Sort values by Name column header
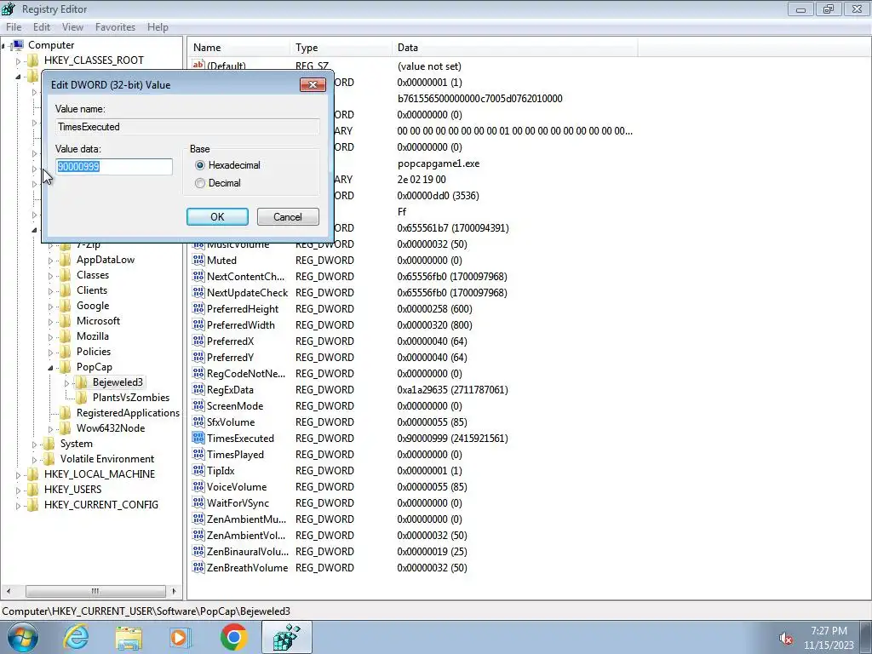Viewport: 872px width, 654px height. [239, 48]
